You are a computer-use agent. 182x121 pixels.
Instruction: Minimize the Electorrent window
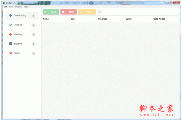click(167, 2)
